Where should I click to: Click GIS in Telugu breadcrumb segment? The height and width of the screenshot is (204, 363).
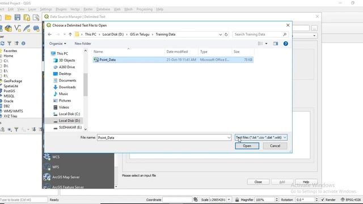(140, 34)
